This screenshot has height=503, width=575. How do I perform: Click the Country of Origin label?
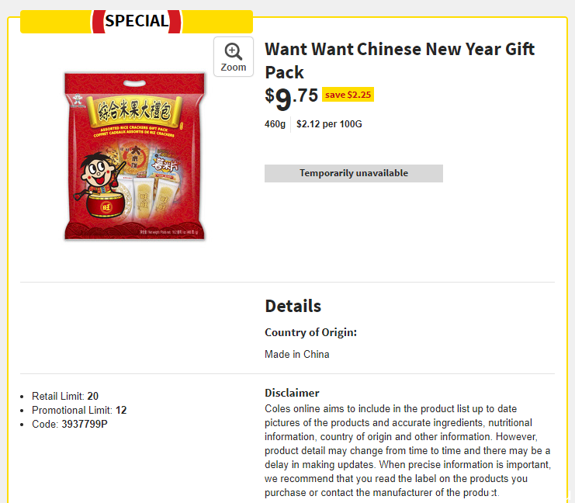(x=310, y=332)
